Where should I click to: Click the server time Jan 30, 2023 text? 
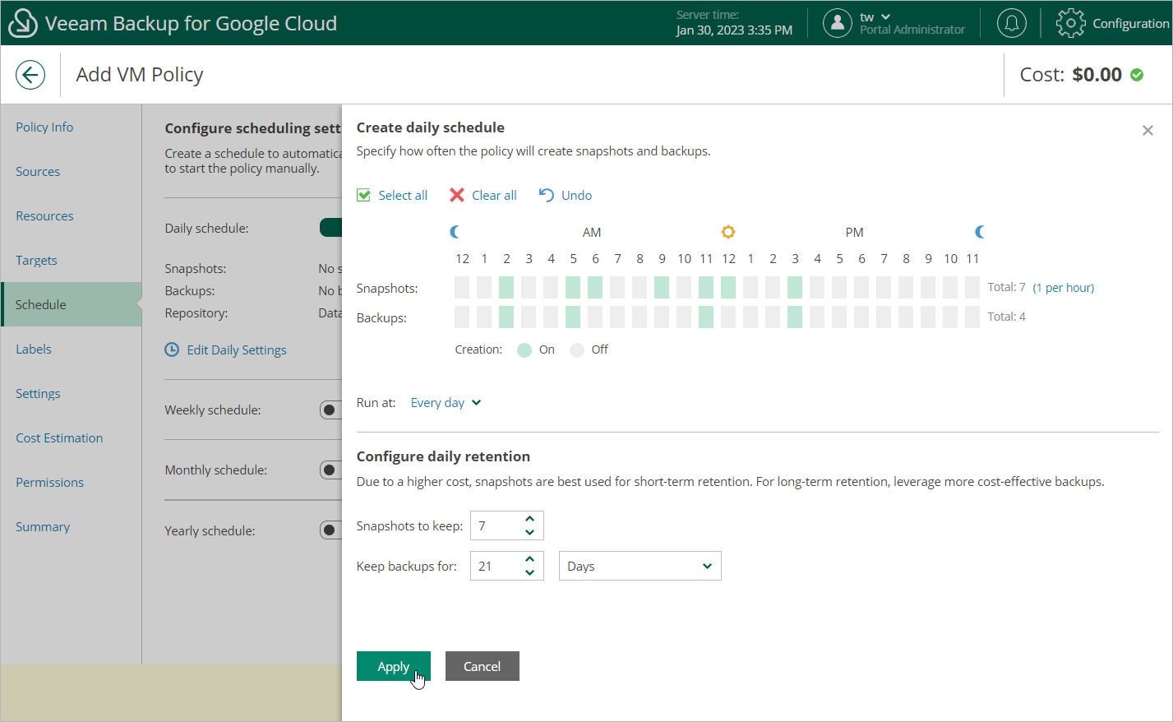pos(734,30)
